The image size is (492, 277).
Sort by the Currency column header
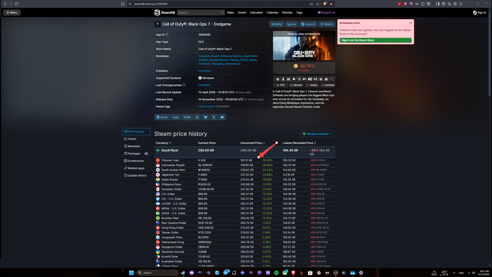pyautogui.click(x=164, y=143)
